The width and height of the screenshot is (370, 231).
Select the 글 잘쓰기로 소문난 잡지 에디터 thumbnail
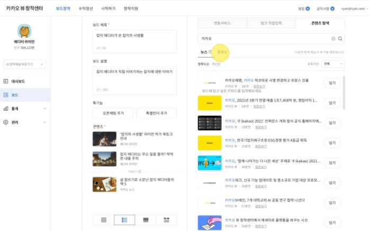(104, 184)
